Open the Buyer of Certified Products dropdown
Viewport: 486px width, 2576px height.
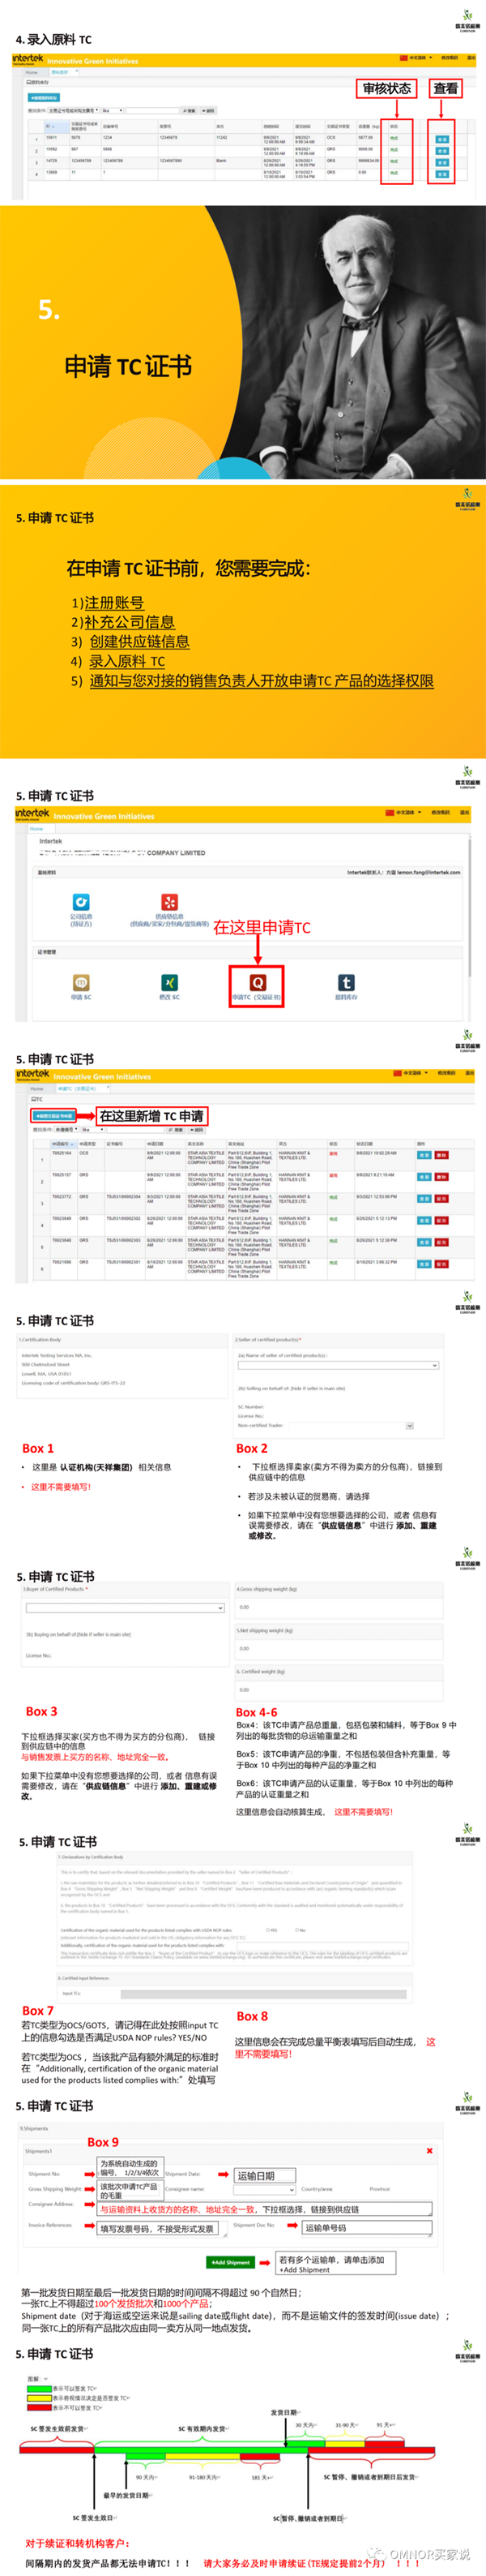[x=125, y=1608]
